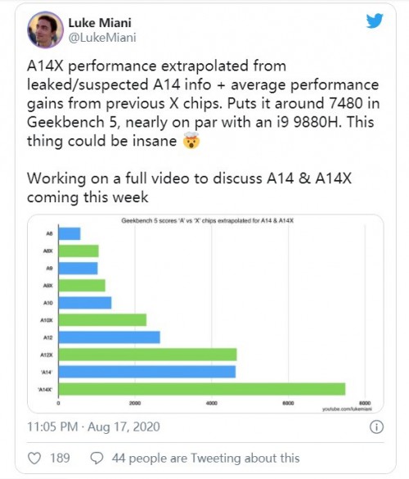409x479 pixels.
Task: Like the tweet with heart icon
Action: 34,459
